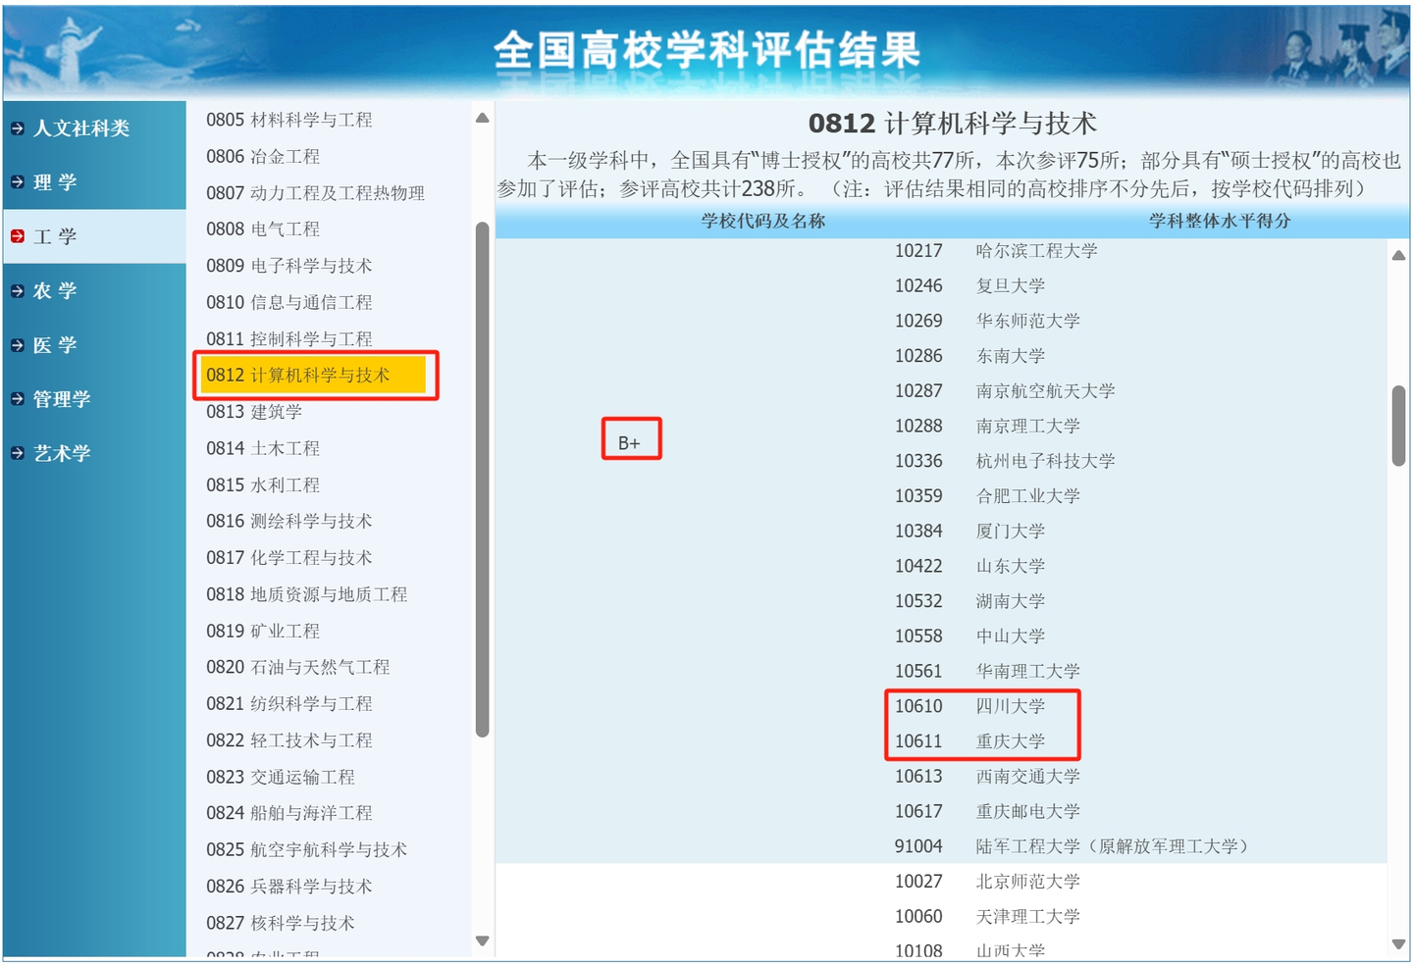Select 0822 轻工技术与工程

[289, 741]
